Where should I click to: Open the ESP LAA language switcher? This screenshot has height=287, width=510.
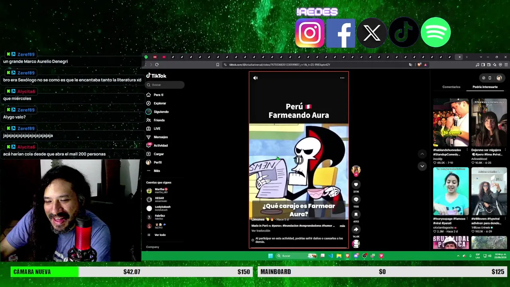[x=478, y=256]
